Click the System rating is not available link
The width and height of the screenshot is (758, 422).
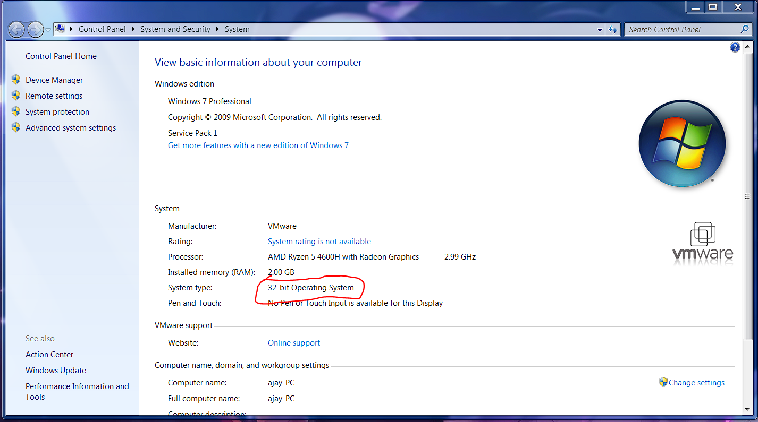click(319, 242)
